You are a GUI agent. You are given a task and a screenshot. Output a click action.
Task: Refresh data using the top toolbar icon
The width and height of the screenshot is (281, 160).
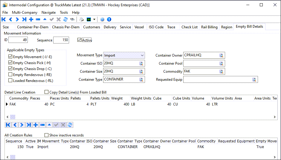[65, 19]
